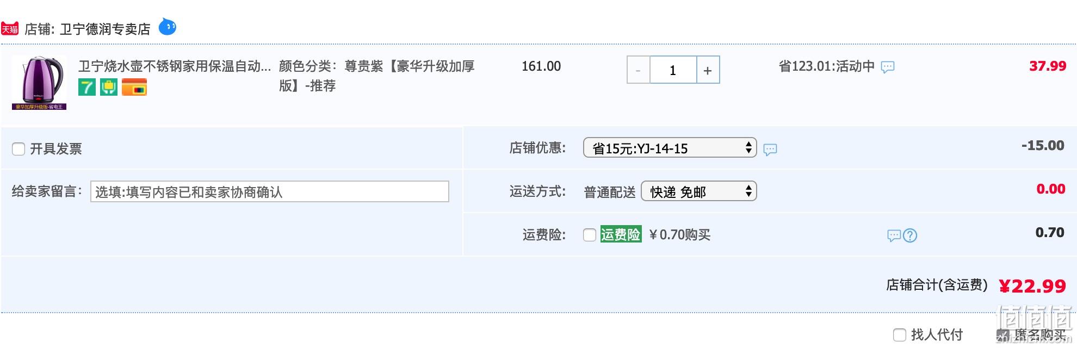The height and width of the screenshot is (348, 1077).
Task: Open the 省15元:YJ-14-15 coupon dropdown
Action: [x=670, y=147]
